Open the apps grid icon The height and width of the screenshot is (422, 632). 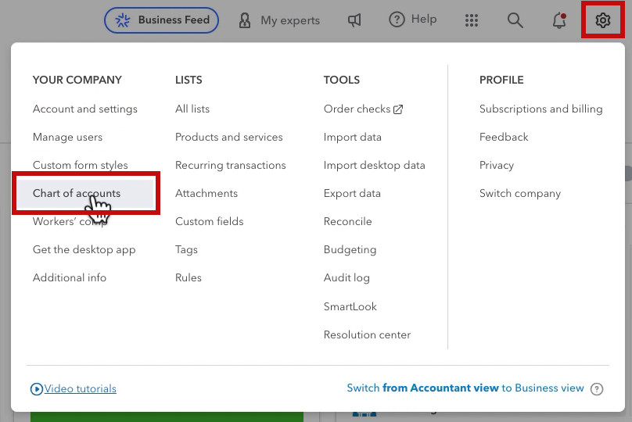click(x=471, y=20)
